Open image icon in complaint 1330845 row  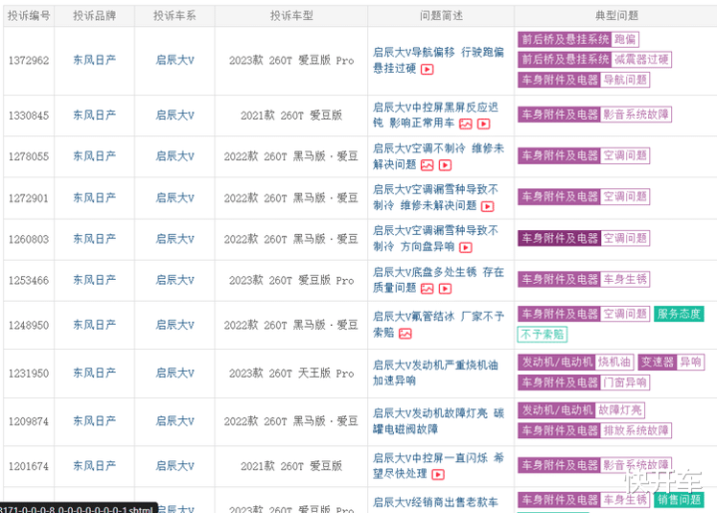(466, 124)
